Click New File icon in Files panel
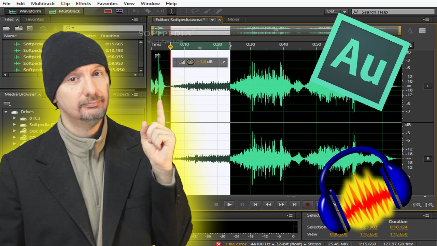Screen dimensions: 437x246 [30, 28]
